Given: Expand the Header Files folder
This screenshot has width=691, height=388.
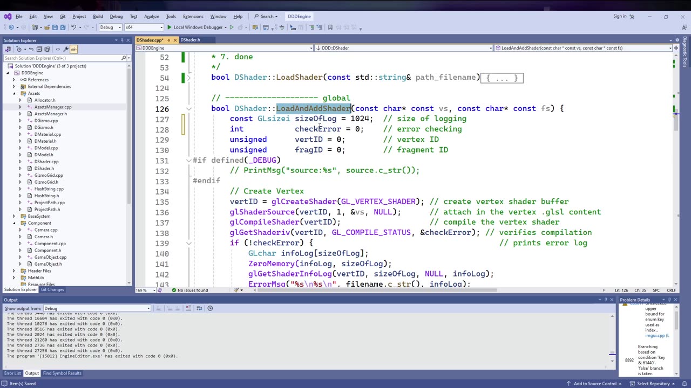Looking at the screenshot, I should click(14, 271).
